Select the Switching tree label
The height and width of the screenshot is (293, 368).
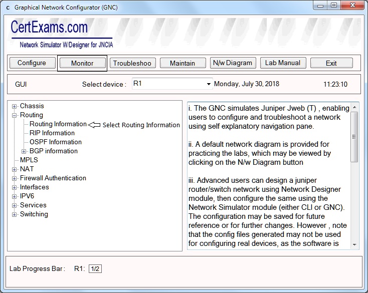coord(34,214)
